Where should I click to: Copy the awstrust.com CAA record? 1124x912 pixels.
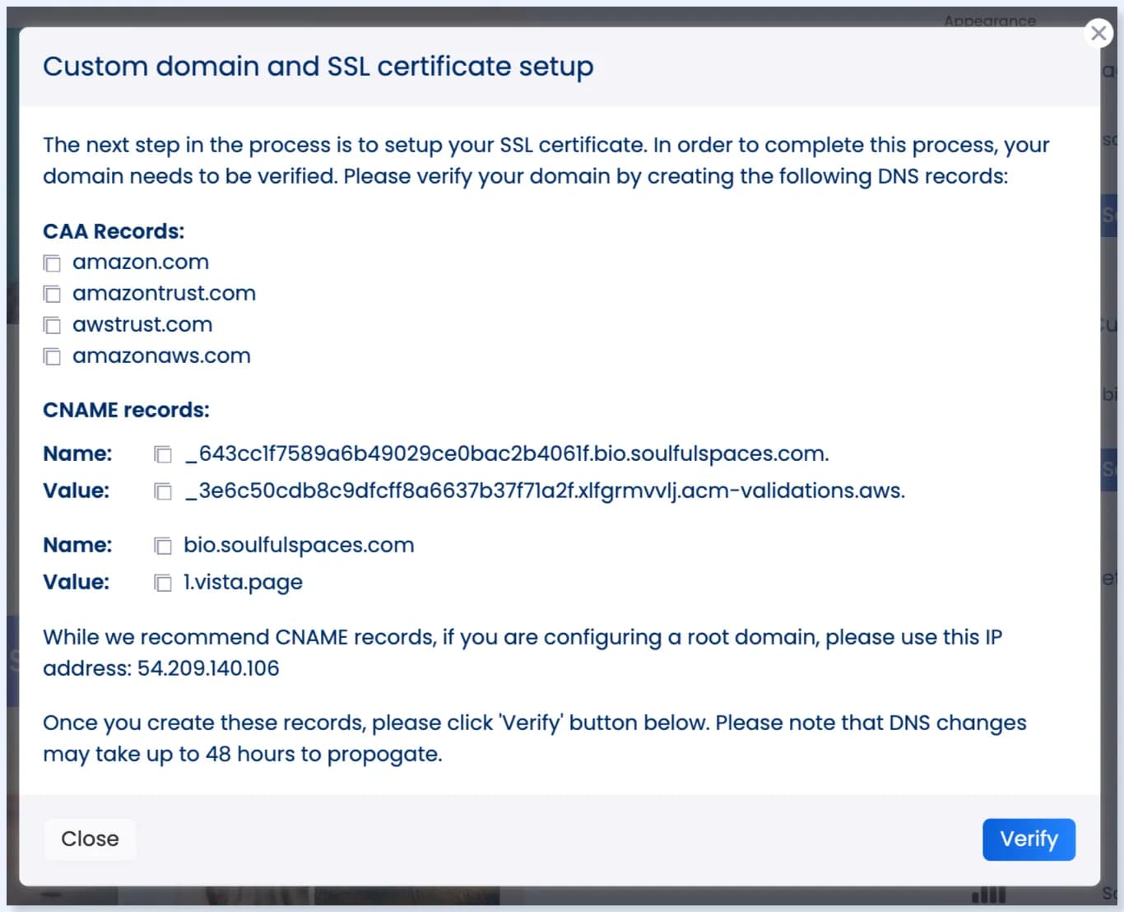[52, 325]
